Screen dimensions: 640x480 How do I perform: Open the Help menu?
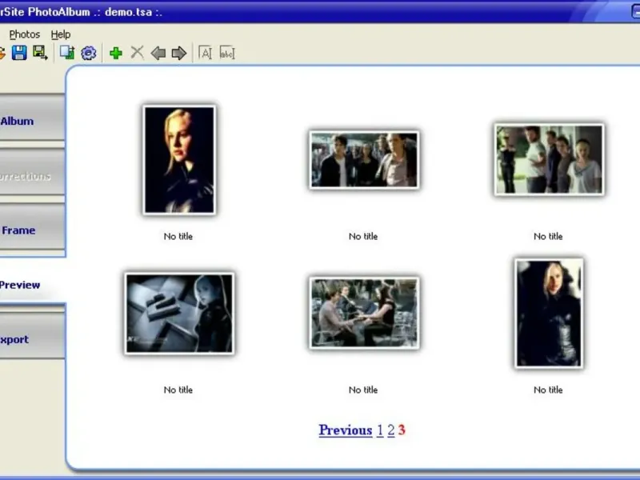(x=61, y=34)
